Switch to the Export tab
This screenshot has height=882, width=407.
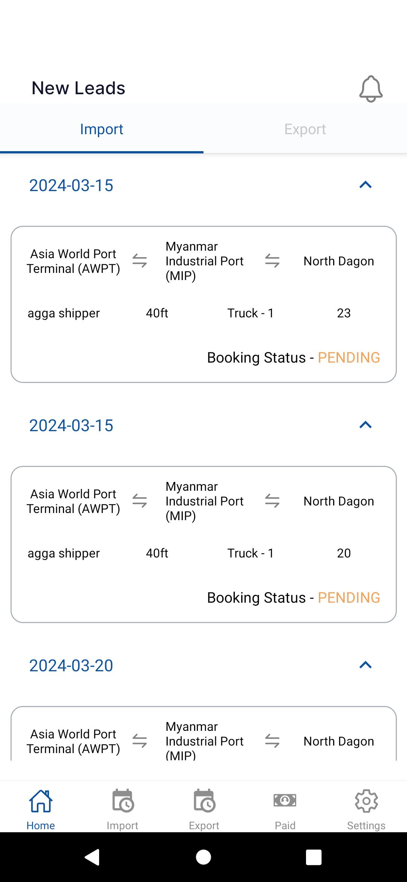[305, 129]
